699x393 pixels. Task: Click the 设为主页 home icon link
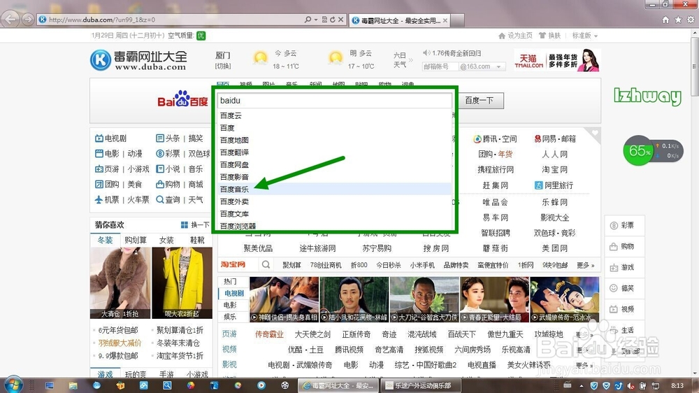515,35
